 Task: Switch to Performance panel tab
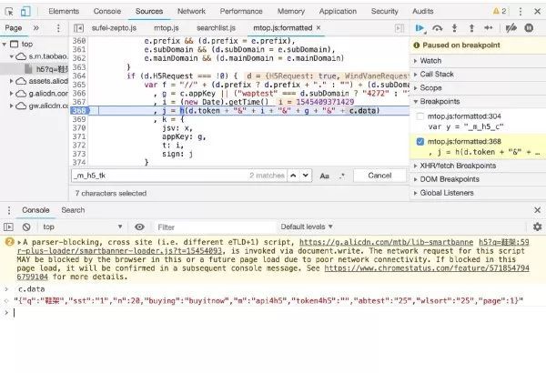coord(241,11)
